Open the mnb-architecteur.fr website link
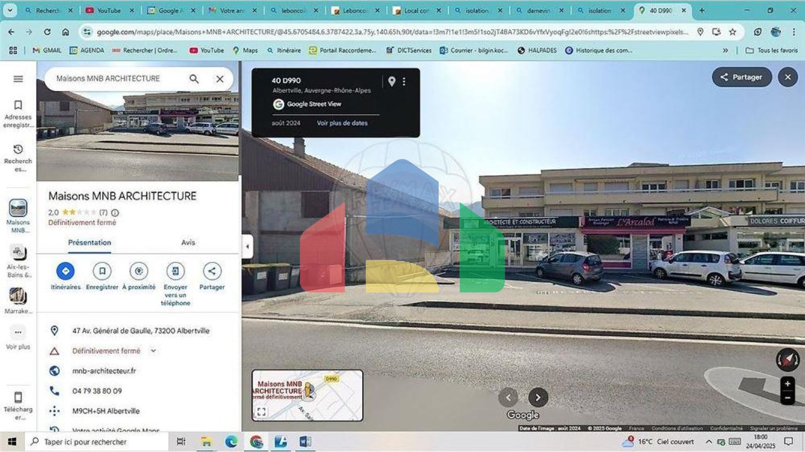Viewport: 805px width, 452px height. 104,371
